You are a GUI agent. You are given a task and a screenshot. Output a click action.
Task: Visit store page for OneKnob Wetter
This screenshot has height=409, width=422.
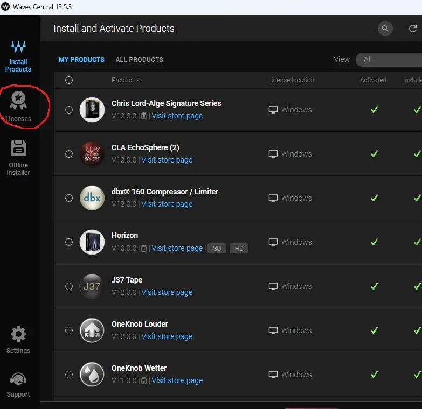[x=177, y=380]
